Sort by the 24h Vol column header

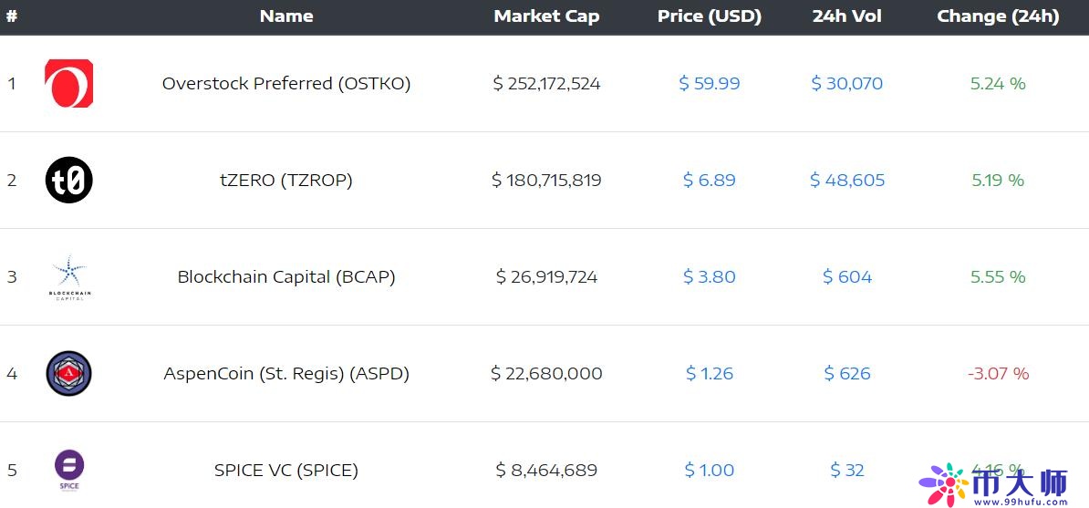pos(846,16)
